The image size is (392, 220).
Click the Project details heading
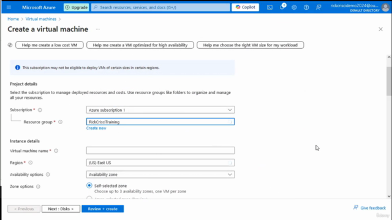23,84
